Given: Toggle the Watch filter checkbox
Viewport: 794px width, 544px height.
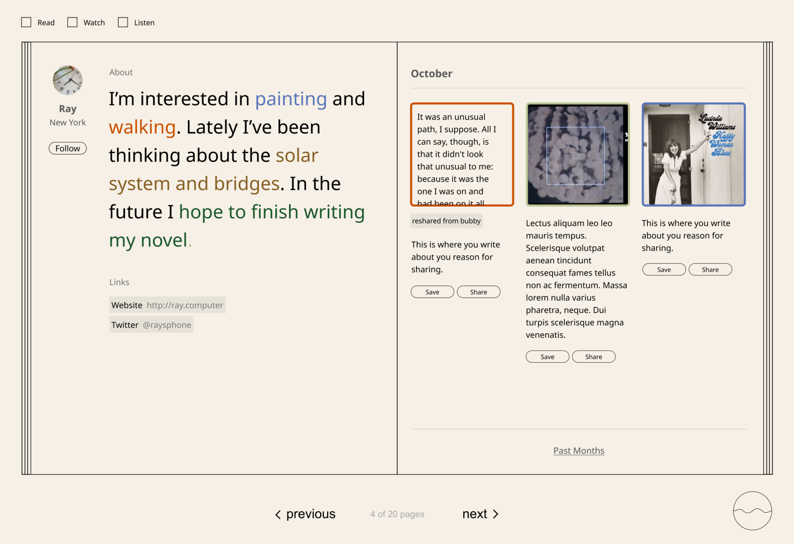Looking at the screenshot, I should [x=73, y=22].
